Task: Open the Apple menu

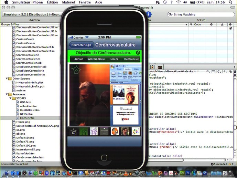Action: tap(6, 2)
